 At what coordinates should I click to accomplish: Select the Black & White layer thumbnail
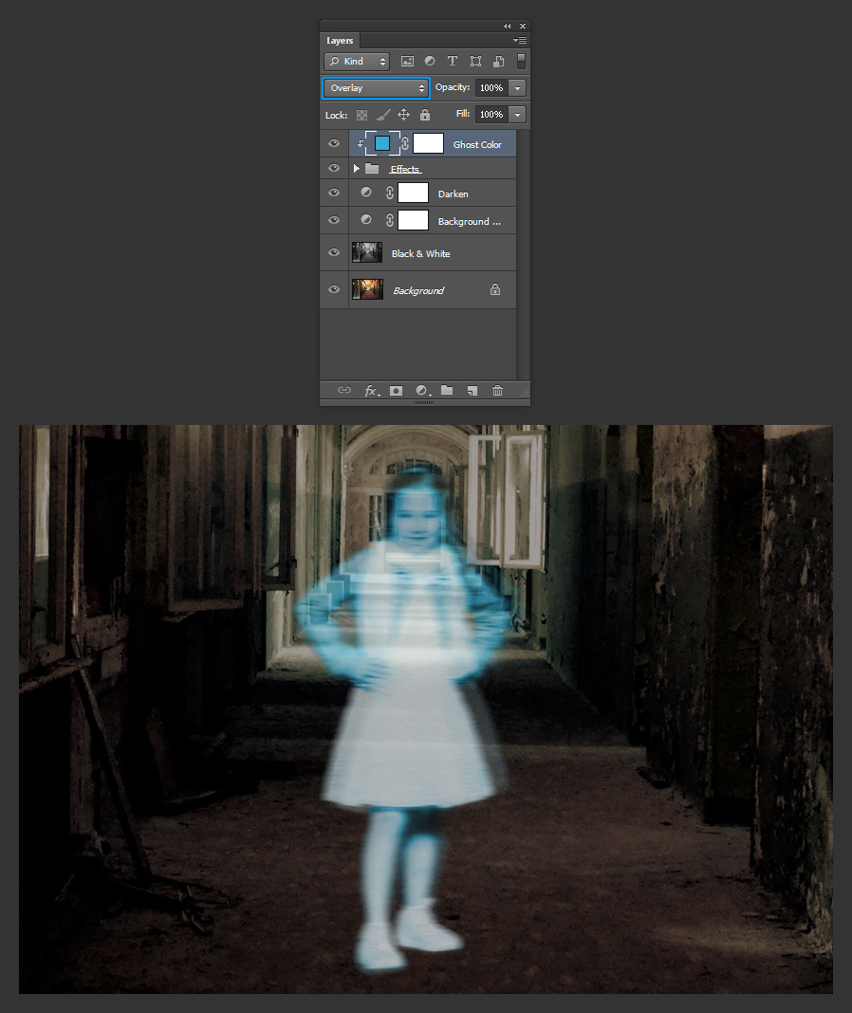coord(367,252)
